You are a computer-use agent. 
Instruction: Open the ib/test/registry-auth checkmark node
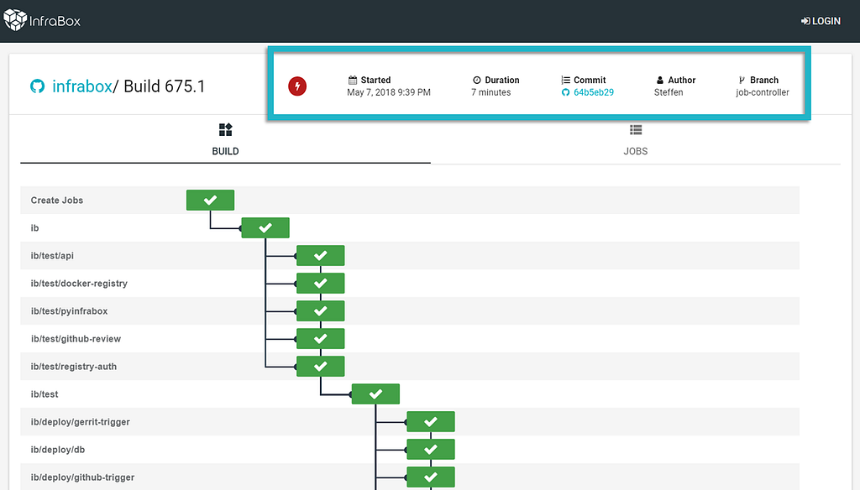[x=320, y=366]
